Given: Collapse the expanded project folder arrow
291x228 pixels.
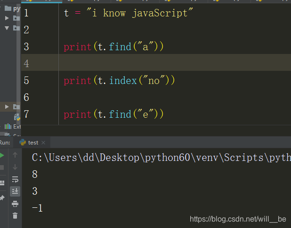Looking at the screenshot, I should [7, 28].
